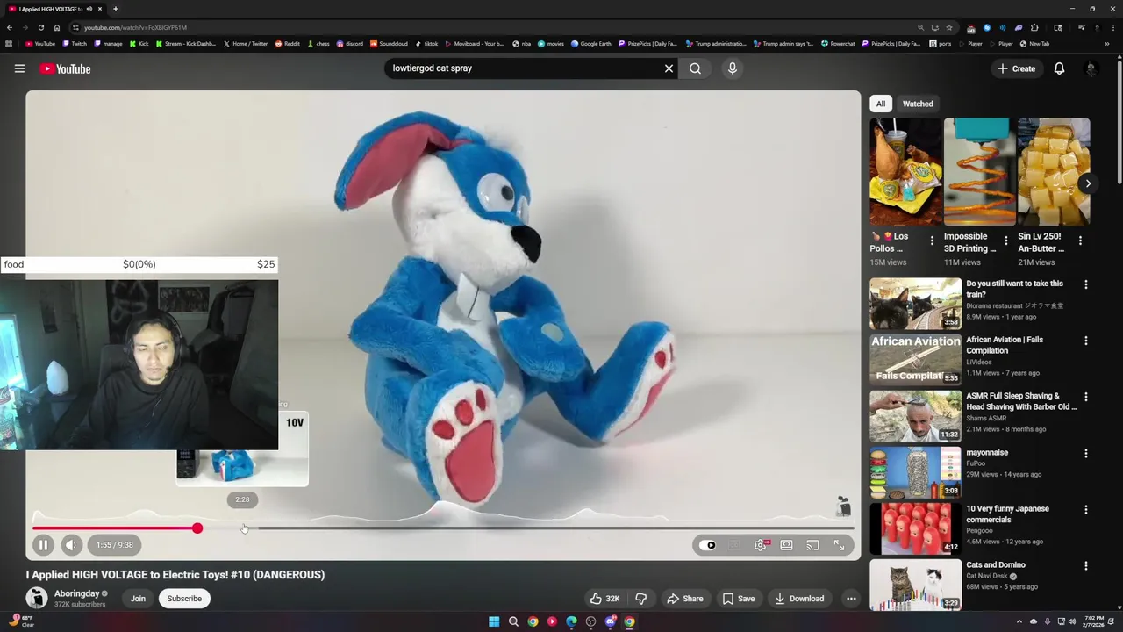Switch to theater mode
Screen dimensions: 1123x632
point(787,545)
